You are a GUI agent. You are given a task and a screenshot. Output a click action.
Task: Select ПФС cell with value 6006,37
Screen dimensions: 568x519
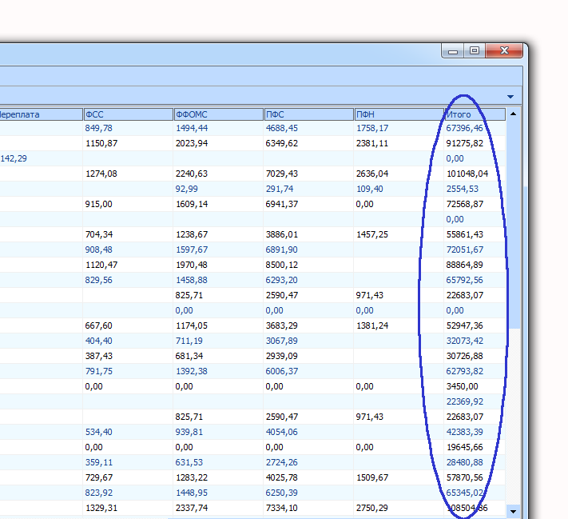[x=308, y=371]
